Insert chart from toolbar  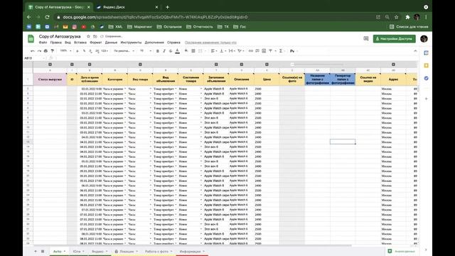264,50
